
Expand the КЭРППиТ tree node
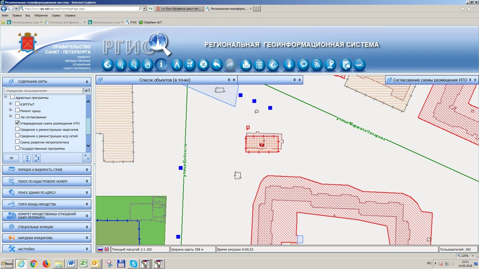(x=11, y=104)
